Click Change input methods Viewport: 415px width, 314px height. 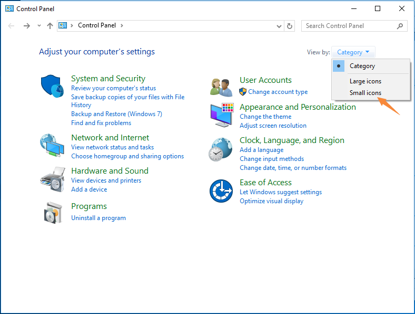pos(272,159)
